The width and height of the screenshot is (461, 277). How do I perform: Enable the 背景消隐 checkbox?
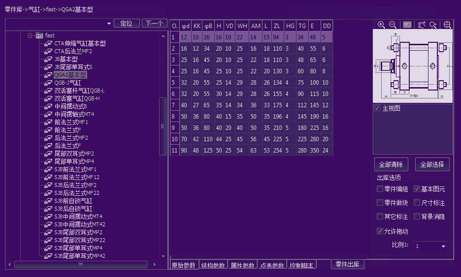[x=417, y=216]
